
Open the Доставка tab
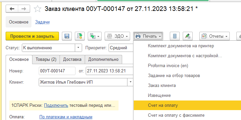click(x=72, y=60)
